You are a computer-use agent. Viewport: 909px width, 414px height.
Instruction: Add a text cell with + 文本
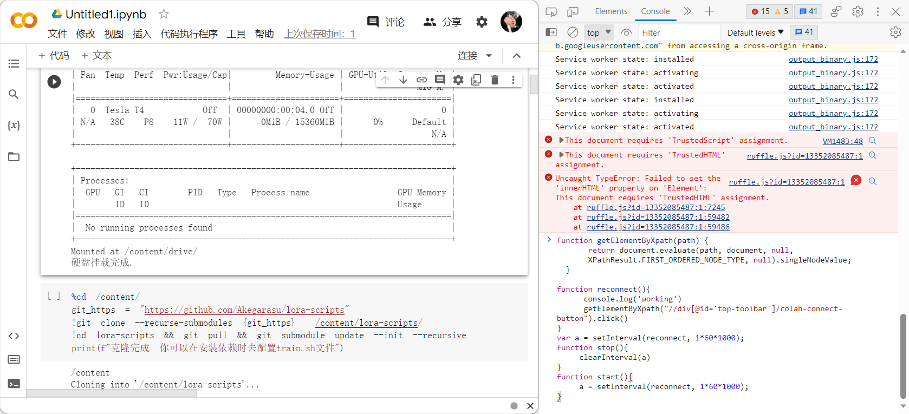coord(96,56)
